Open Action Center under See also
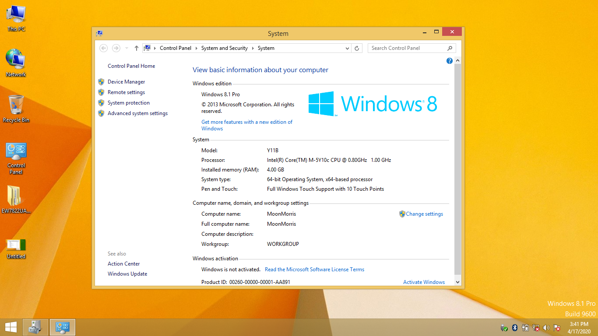The image size is (598, 336). 124,264
